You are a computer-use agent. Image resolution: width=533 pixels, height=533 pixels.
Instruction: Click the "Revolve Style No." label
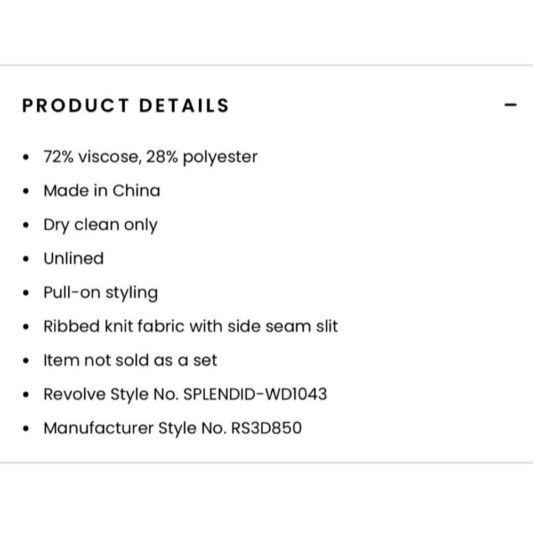(x=111, y=394)
